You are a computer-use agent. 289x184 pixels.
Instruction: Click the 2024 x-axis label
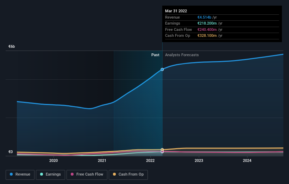247,160
